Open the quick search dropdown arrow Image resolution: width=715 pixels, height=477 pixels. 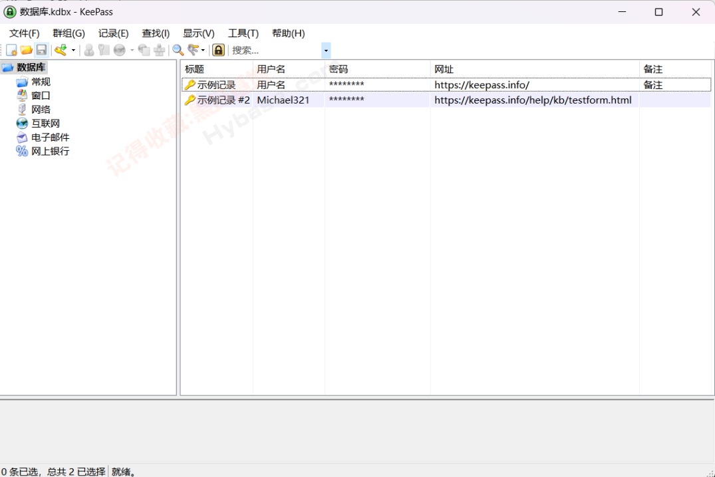[326, 50]
